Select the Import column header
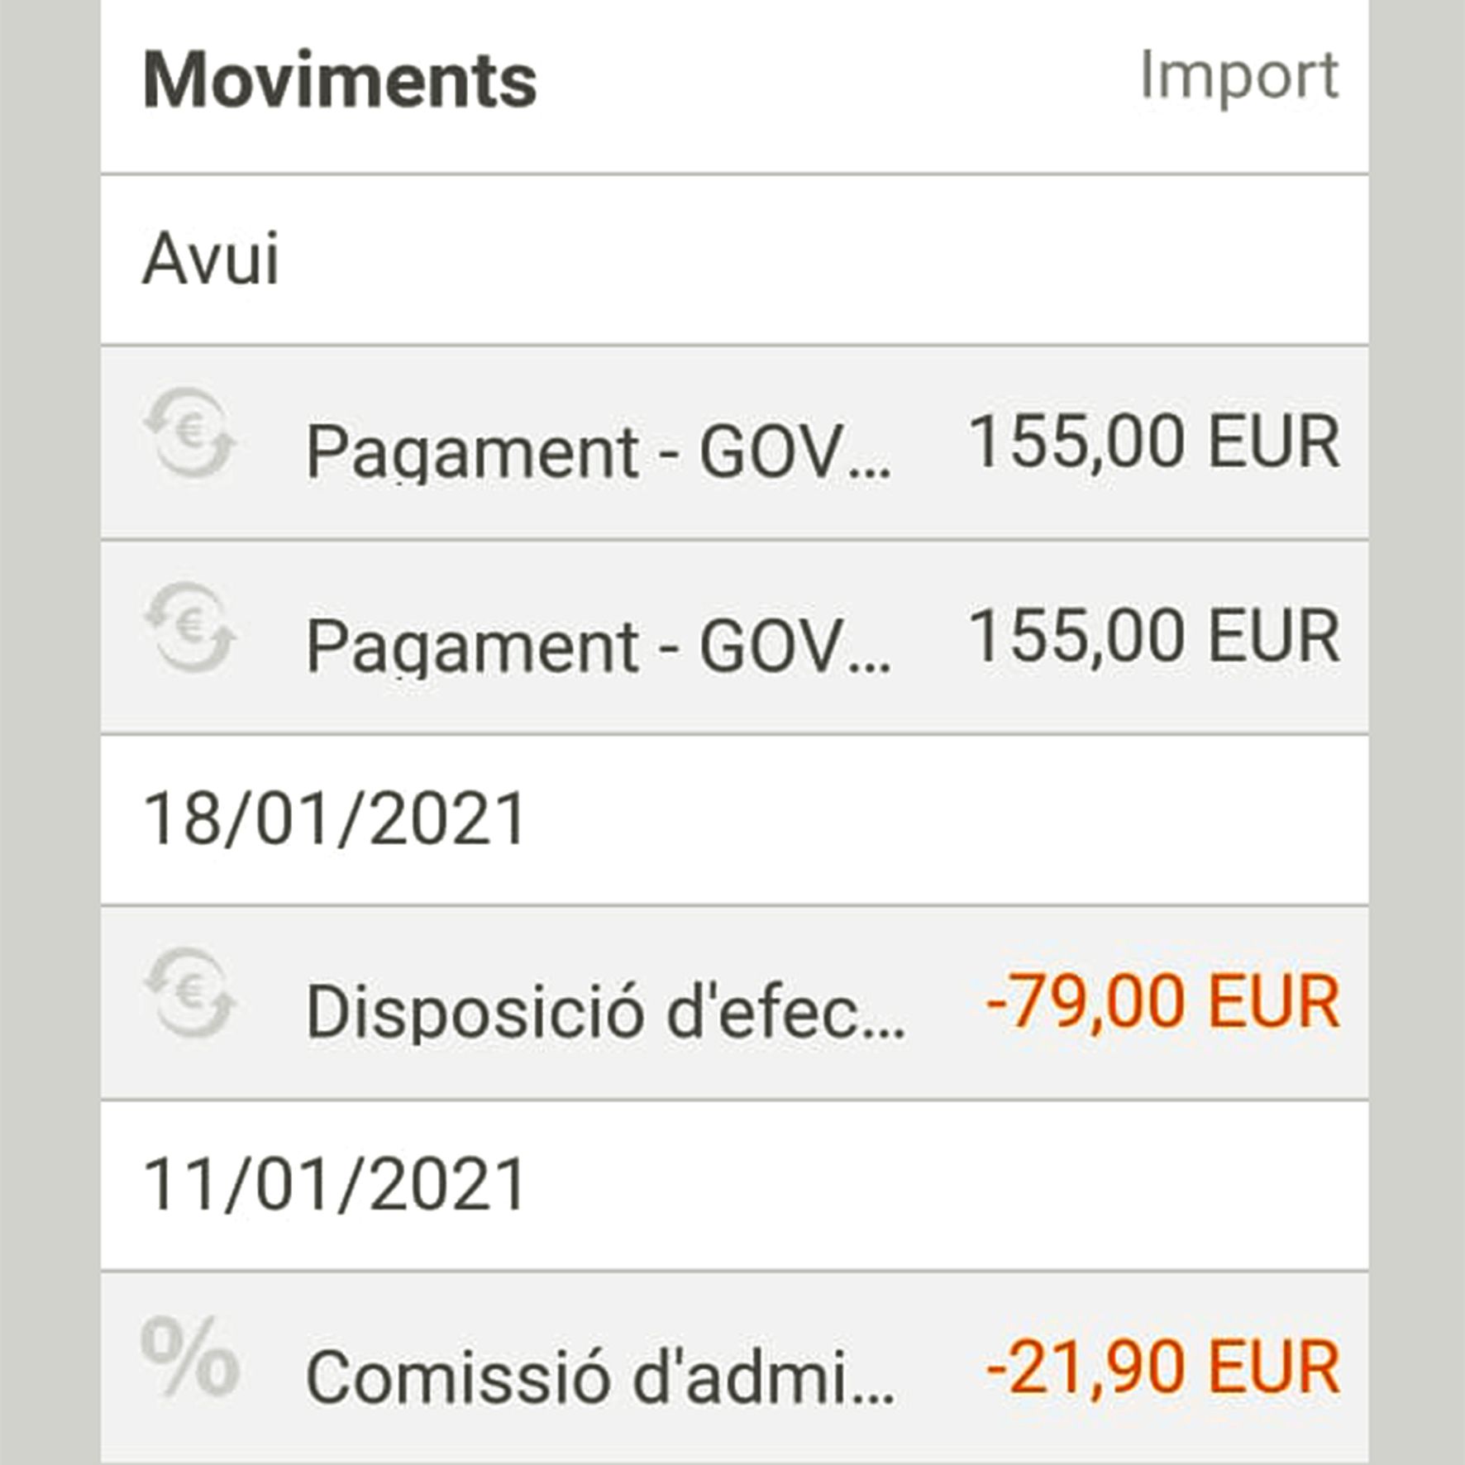 pos(1239,78)
